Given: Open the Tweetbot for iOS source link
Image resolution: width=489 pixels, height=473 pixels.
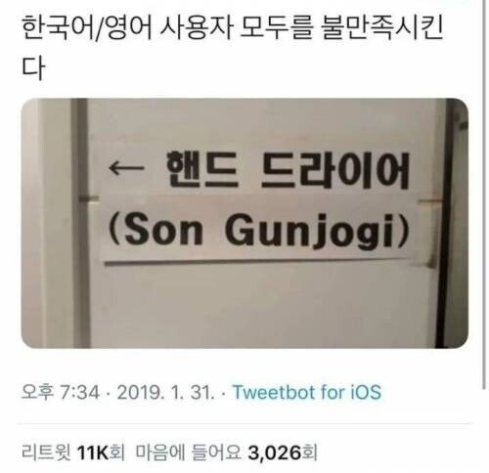Looking at the screenshot, I should pos(307,392).
